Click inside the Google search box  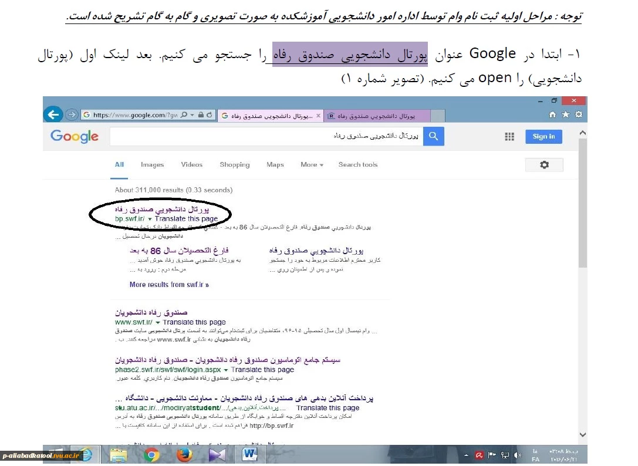coord(266,136)
